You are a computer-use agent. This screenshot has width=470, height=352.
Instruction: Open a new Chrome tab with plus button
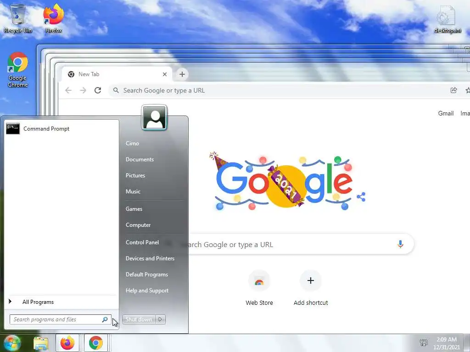(x=182, y=74)
